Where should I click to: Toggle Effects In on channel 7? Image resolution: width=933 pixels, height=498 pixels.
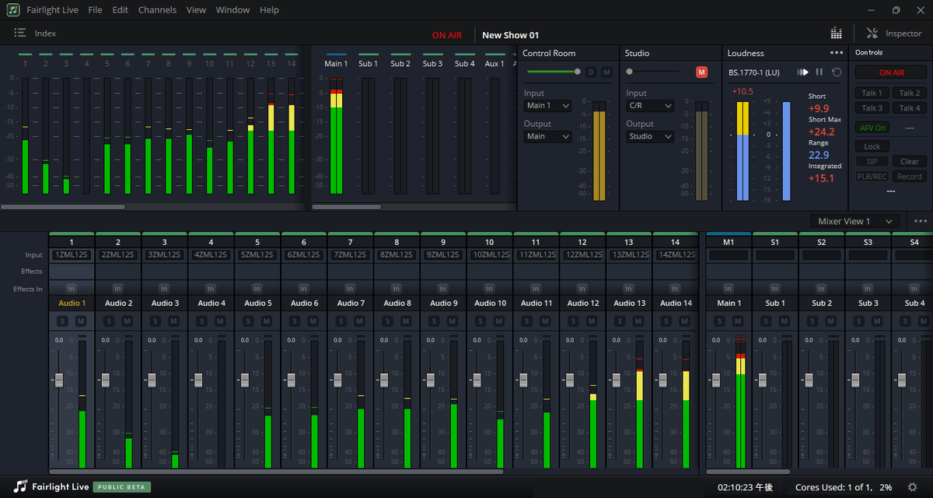click(x=351, y=289)
